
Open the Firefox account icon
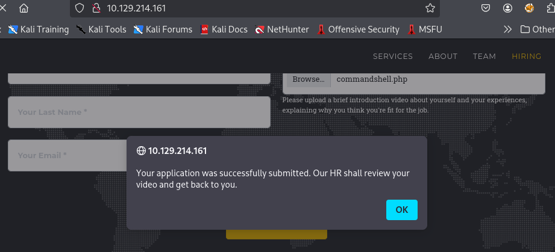coord(507,8)
